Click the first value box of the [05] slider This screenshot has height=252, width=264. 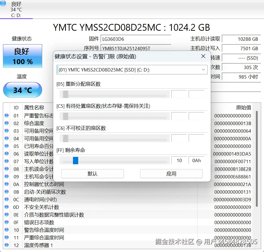[179, 94]
